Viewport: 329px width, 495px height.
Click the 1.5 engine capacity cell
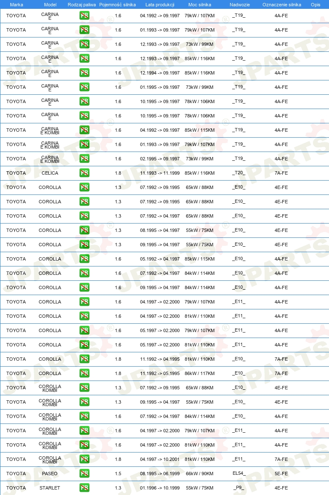click(x=118, y=474)
